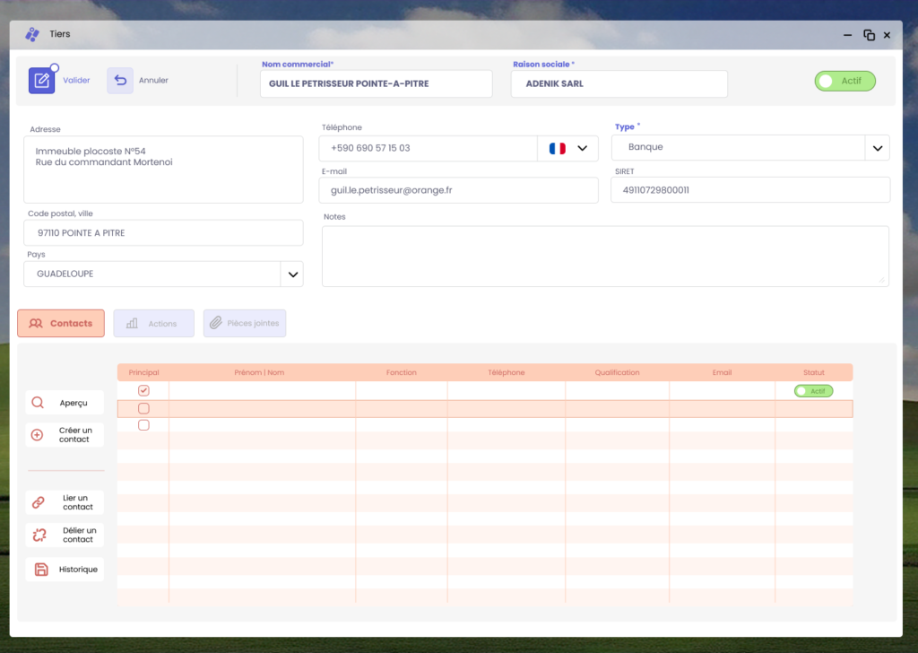Image resolution: width=918 pixels, height=653 pixels.
Task: Click the Tiers app logo icon
Action: point(32,34)
